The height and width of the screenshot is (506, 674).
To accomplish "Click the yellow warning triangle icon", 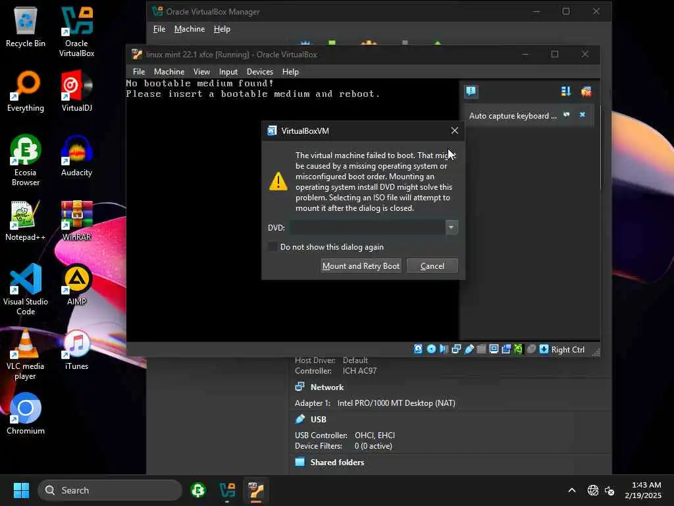I will [x=278, y=182].
